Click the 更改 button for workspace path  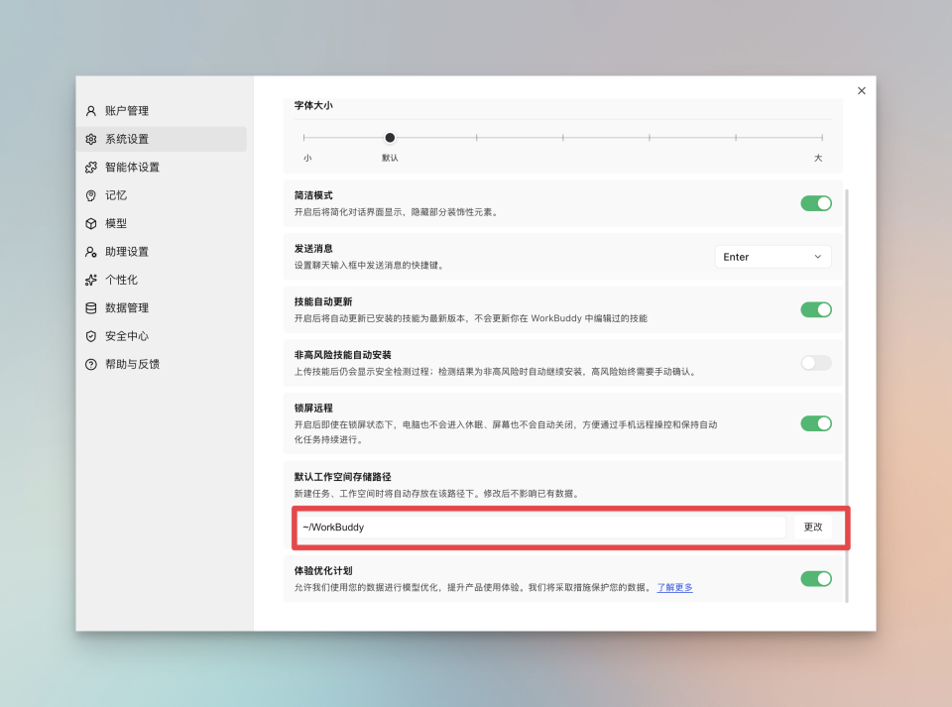point(813,527)
